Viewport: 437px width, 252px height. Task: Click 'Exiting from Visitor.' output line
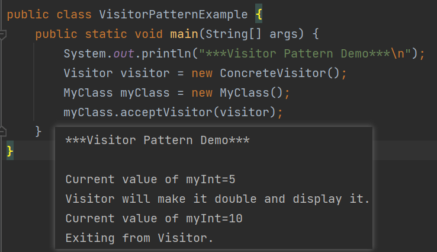click(x=139, y=238)
